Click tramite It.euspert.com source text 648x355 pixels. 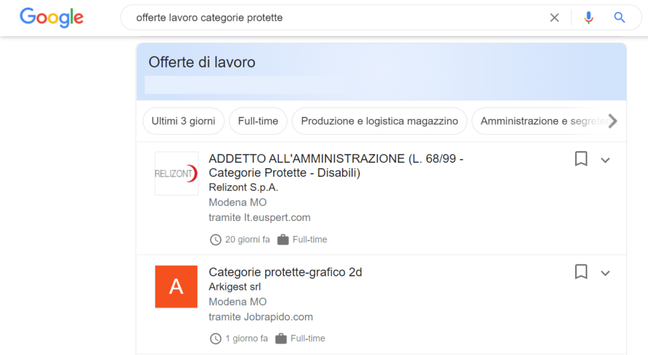point(259,218)
